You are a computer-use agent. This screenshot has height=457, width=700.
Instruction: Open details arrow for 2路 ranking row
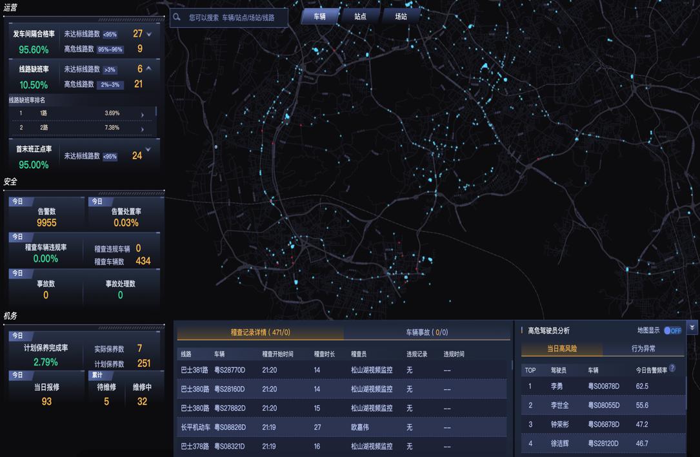[x=143, y=129]
